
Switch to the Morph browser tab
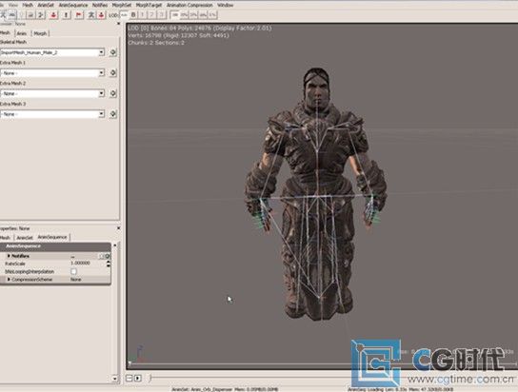tap(40, 33)
